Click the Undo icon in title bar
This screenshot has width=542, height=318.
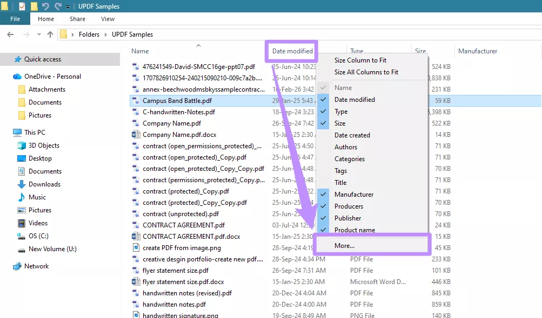point(45,6)
